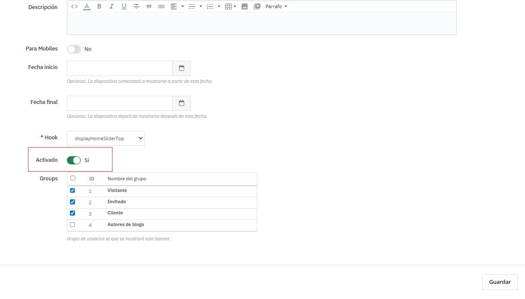This screenshot has width=525, height=299.
Task: Turn off the Activado toggle
Action: [x=74, y=161]
